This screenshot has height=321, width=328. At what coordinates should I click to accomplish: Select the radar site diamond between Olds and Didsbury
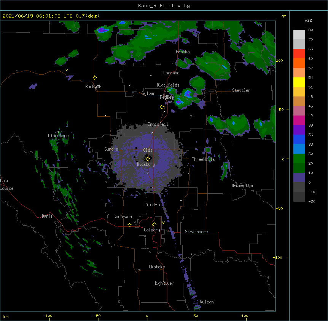pyautogui.click(x=148, y=159)
